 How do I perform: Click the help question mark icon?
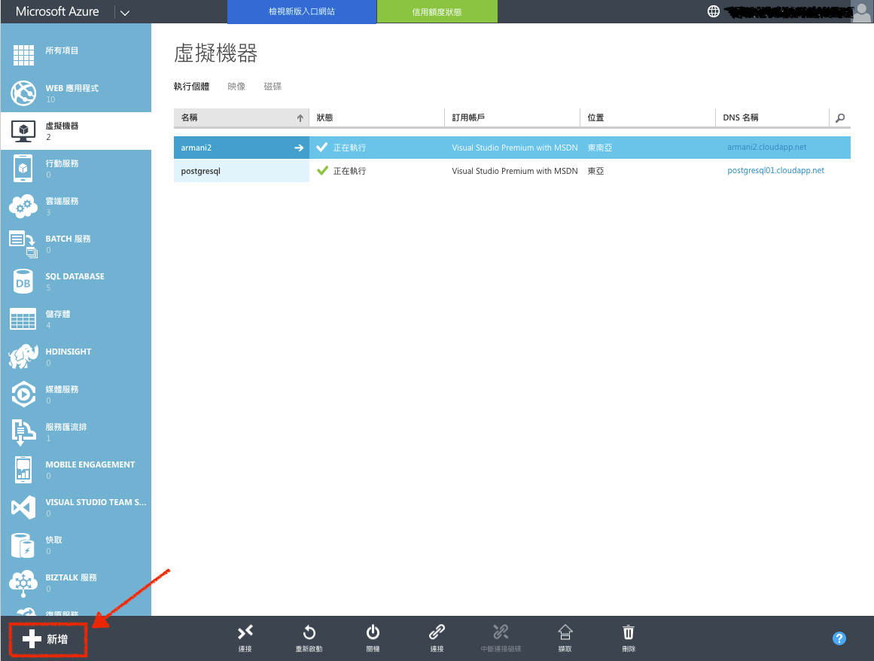tap(839, 638)
